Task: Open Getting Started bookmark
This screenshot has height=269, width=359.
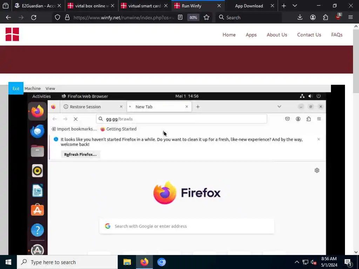Action: (118, 129)
